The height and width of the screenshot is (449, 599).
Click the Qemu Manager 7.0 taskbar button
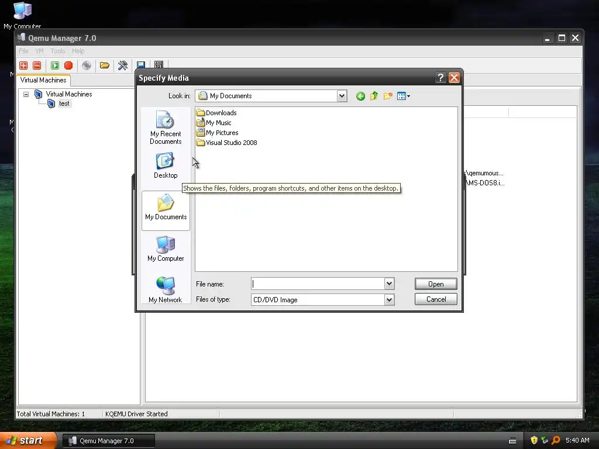click(x=108, y=441)
